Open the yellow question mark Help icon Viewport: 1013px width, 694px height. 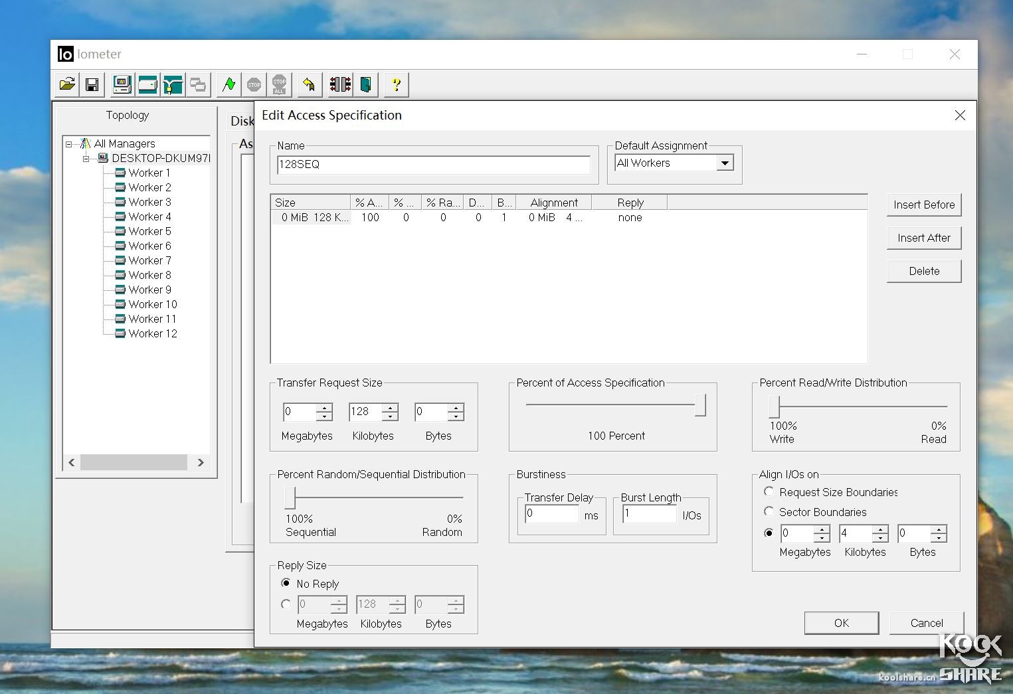click(x=396, y=84)
